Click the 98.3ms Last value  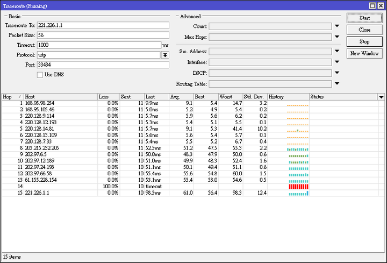pyautogui.click(x=153, y=193)
